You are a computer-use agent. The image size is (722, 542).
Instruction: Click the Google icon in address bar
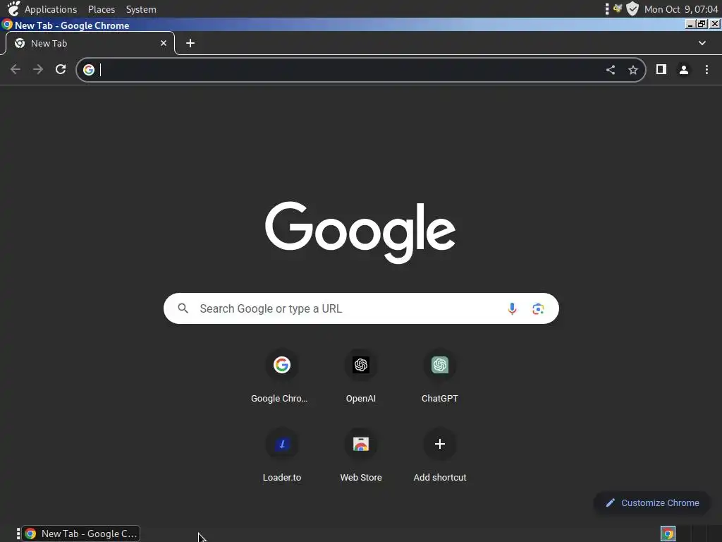pos(89,70)
